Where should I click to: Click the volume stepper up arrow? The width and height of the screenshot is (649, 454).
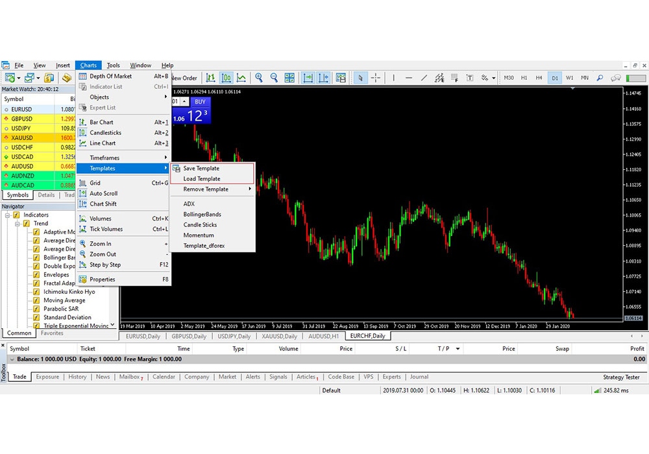coord(184,101)
